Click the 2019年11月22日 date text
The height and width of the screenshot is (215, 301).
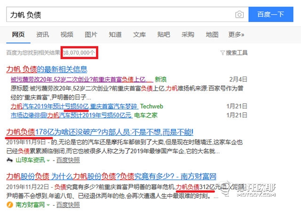[27, 187]
